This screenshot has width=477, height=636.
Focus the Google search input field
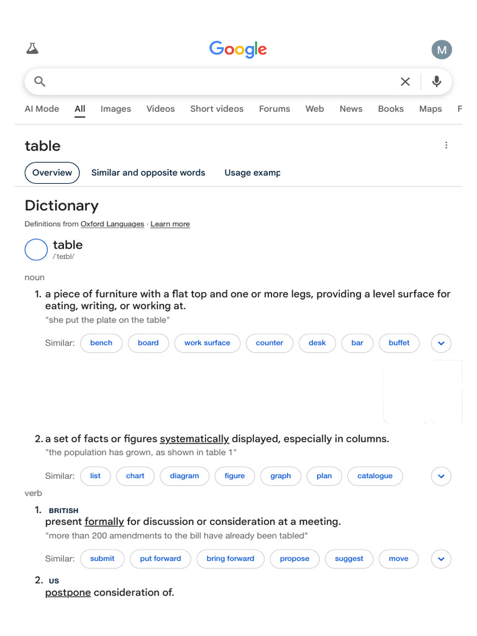[x=217, y=81]
